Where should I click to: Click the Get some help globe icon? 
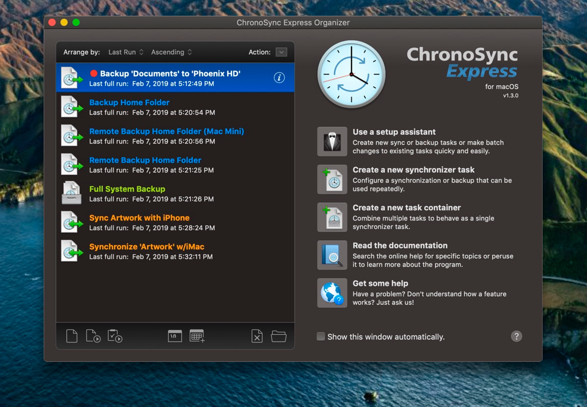click(x=332, y=293)
